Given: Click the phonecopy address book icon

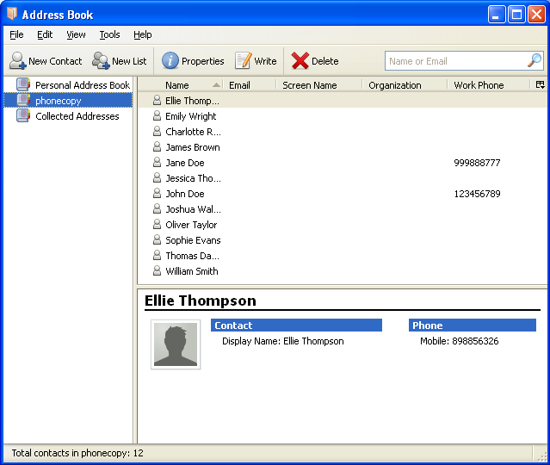Looking at the screenshot, I should [x=23, y=100].
